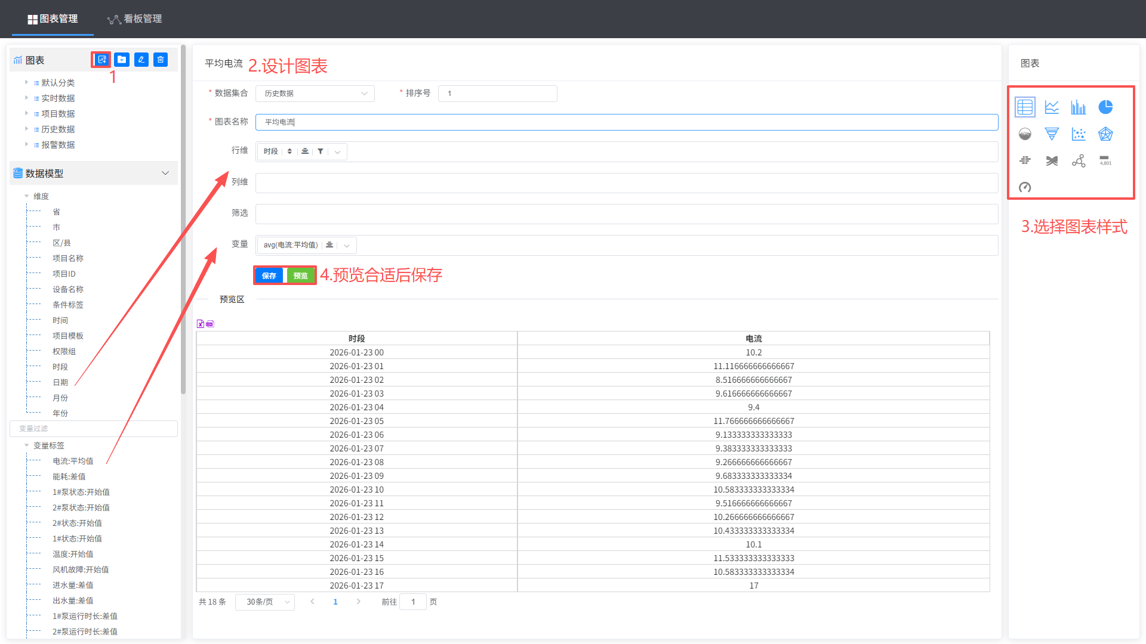This screenshot has width=1146, height=644.
Task: Open the 图表管理 tab
Action: [x=53, y=19]
